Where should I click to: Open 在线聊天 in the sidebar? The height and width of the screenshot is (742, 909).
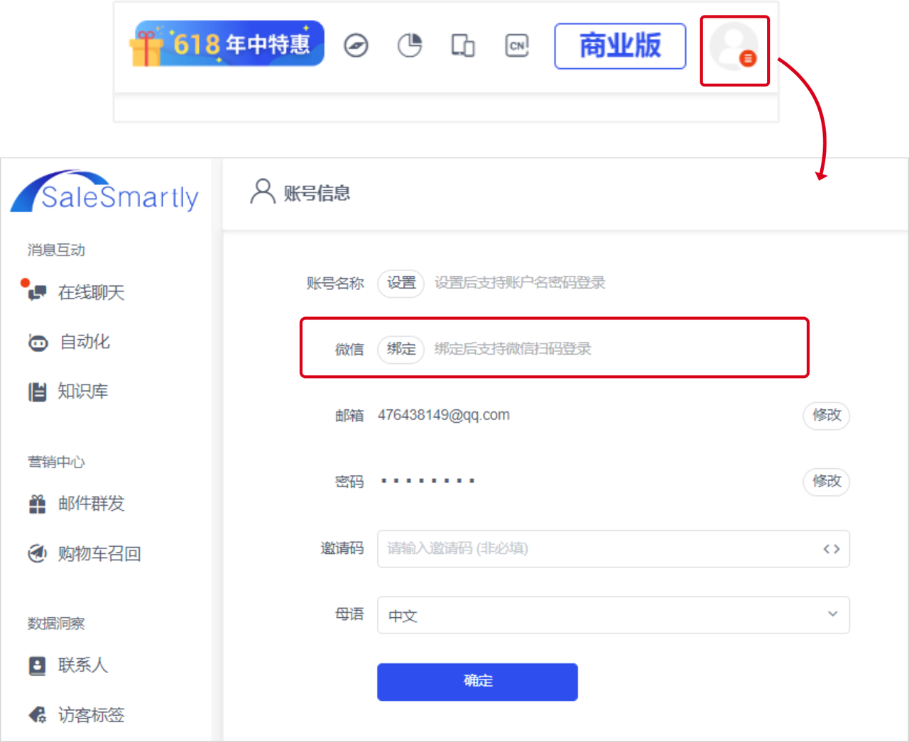[90, 292]
